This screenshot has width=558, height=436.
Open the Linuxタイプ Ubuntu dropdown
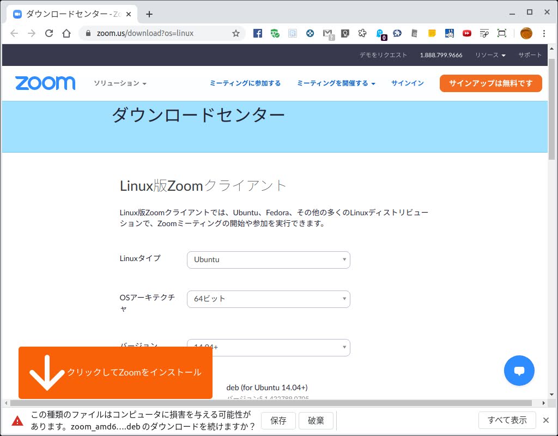click(x=268, y=260)
